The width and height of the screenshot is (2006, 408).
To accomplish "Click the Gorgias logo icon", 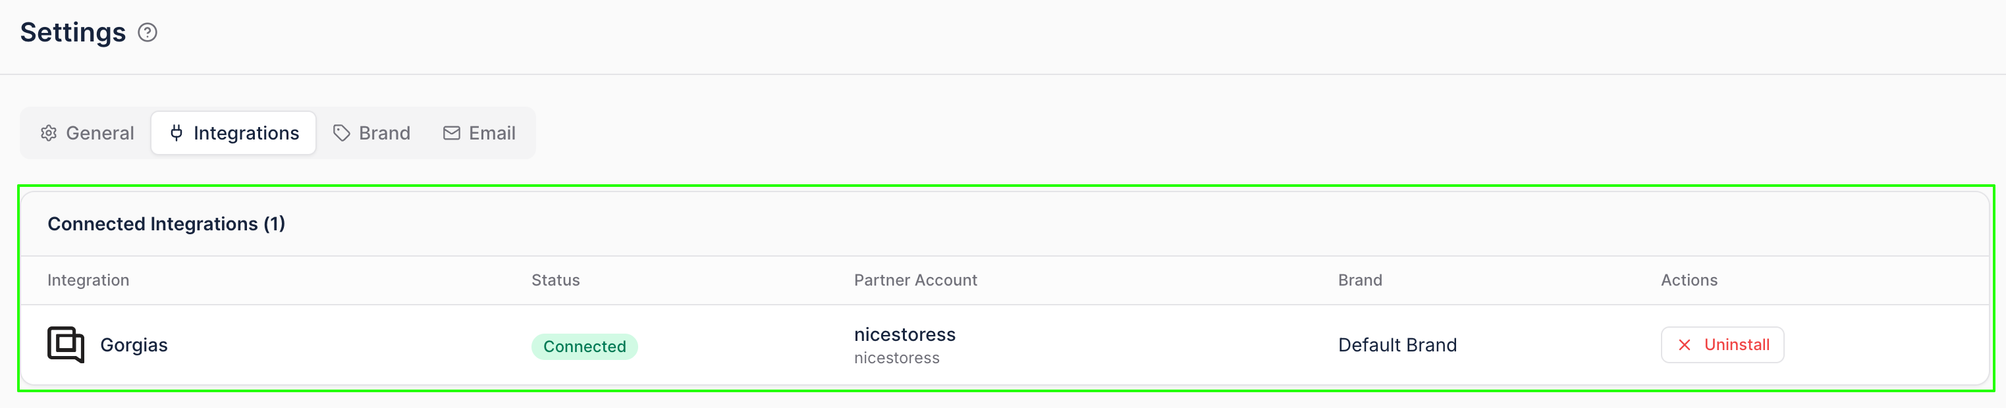I will (65, 345).
